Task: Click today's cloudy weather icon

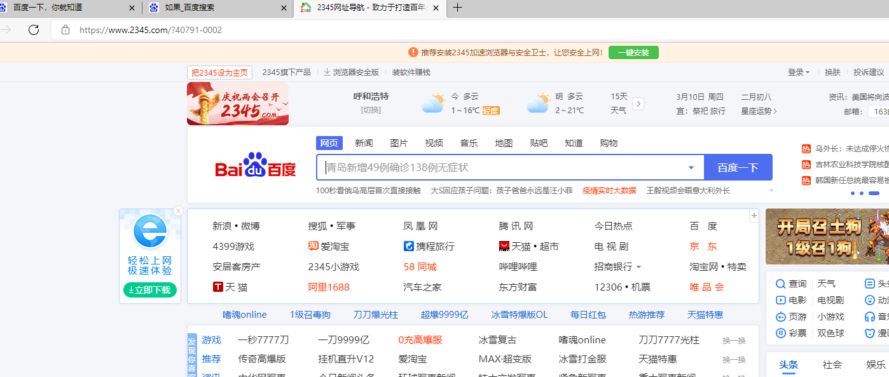Action: pyautogui.click(x=433, y=103)
